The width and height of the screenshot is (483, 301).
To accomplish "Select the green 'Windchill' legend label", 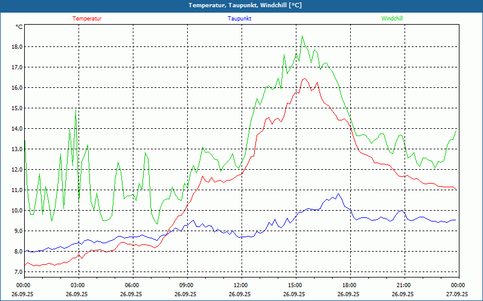I will click(x=392, y=19).
